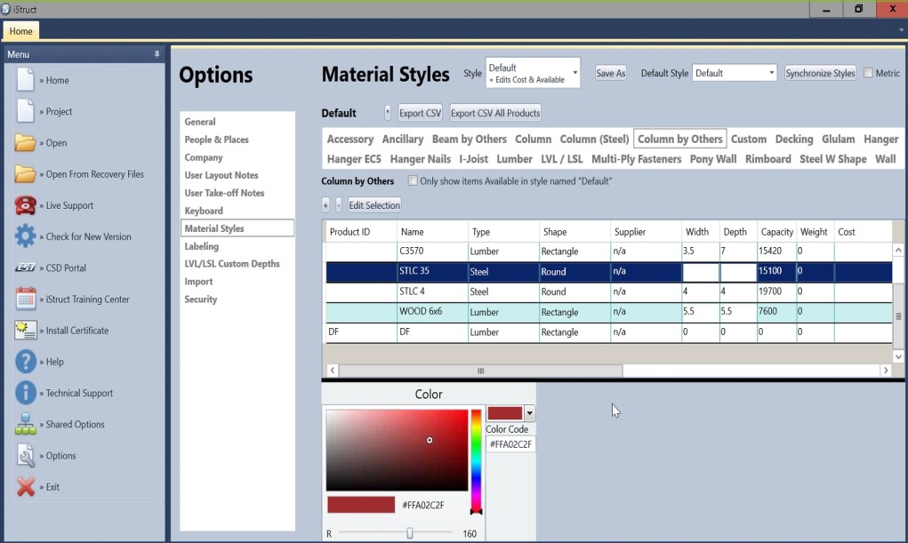
Task: Click the red Exit X icon
Action: (x=26, y=487)
